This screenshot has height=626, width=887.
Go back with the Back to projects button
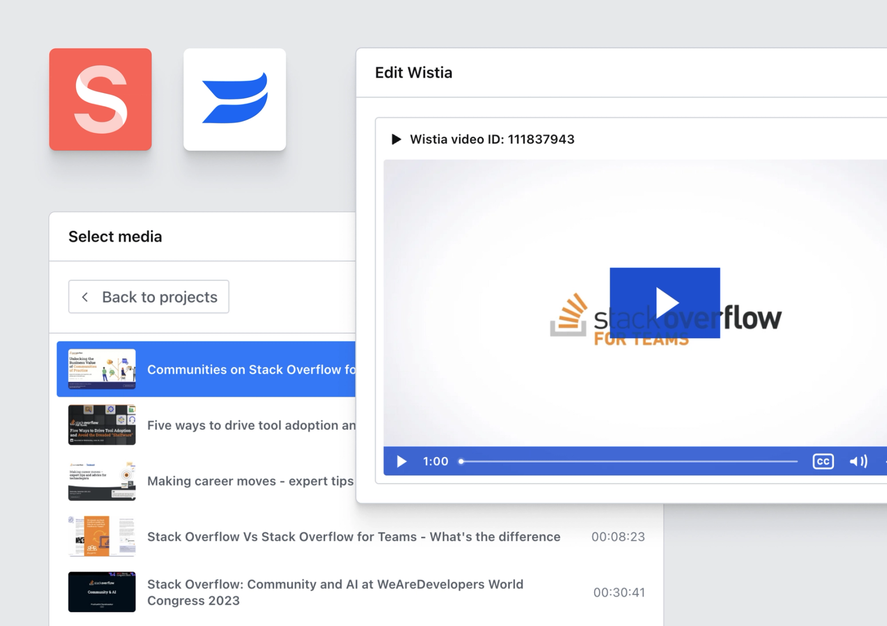point(149,297)
